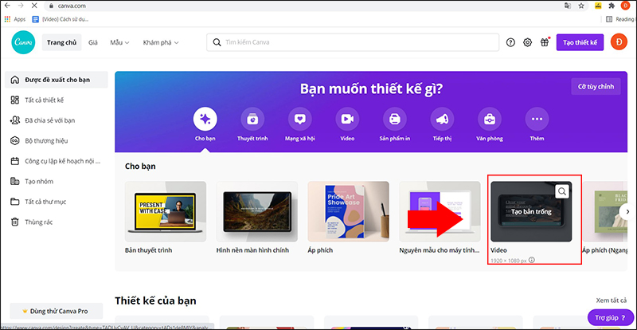The width and height of the screenshot is (637, 330).
Task: Open the browser extensions puzzle icon
Action: (x=611, y=6)
